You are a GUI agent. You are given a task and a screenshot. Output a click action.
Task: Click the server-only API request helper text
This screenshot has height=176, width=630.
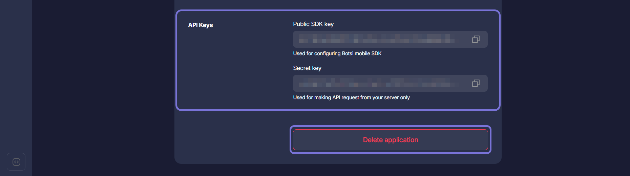coord(351,97)
